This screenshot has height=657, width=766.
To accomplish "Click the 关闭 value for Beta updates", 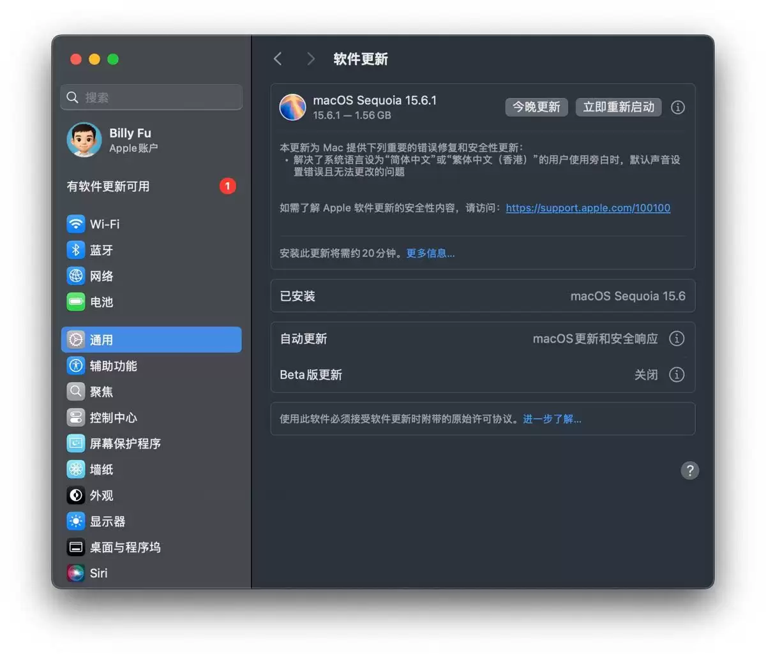I will click(x=646, y=374).
